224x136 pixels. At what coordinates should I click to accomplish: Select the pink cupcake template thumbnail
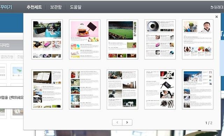85,40
